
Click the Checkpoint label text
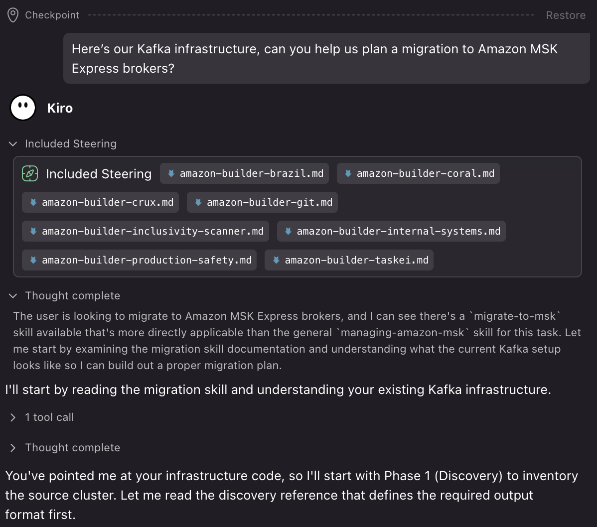pos(52,15)
